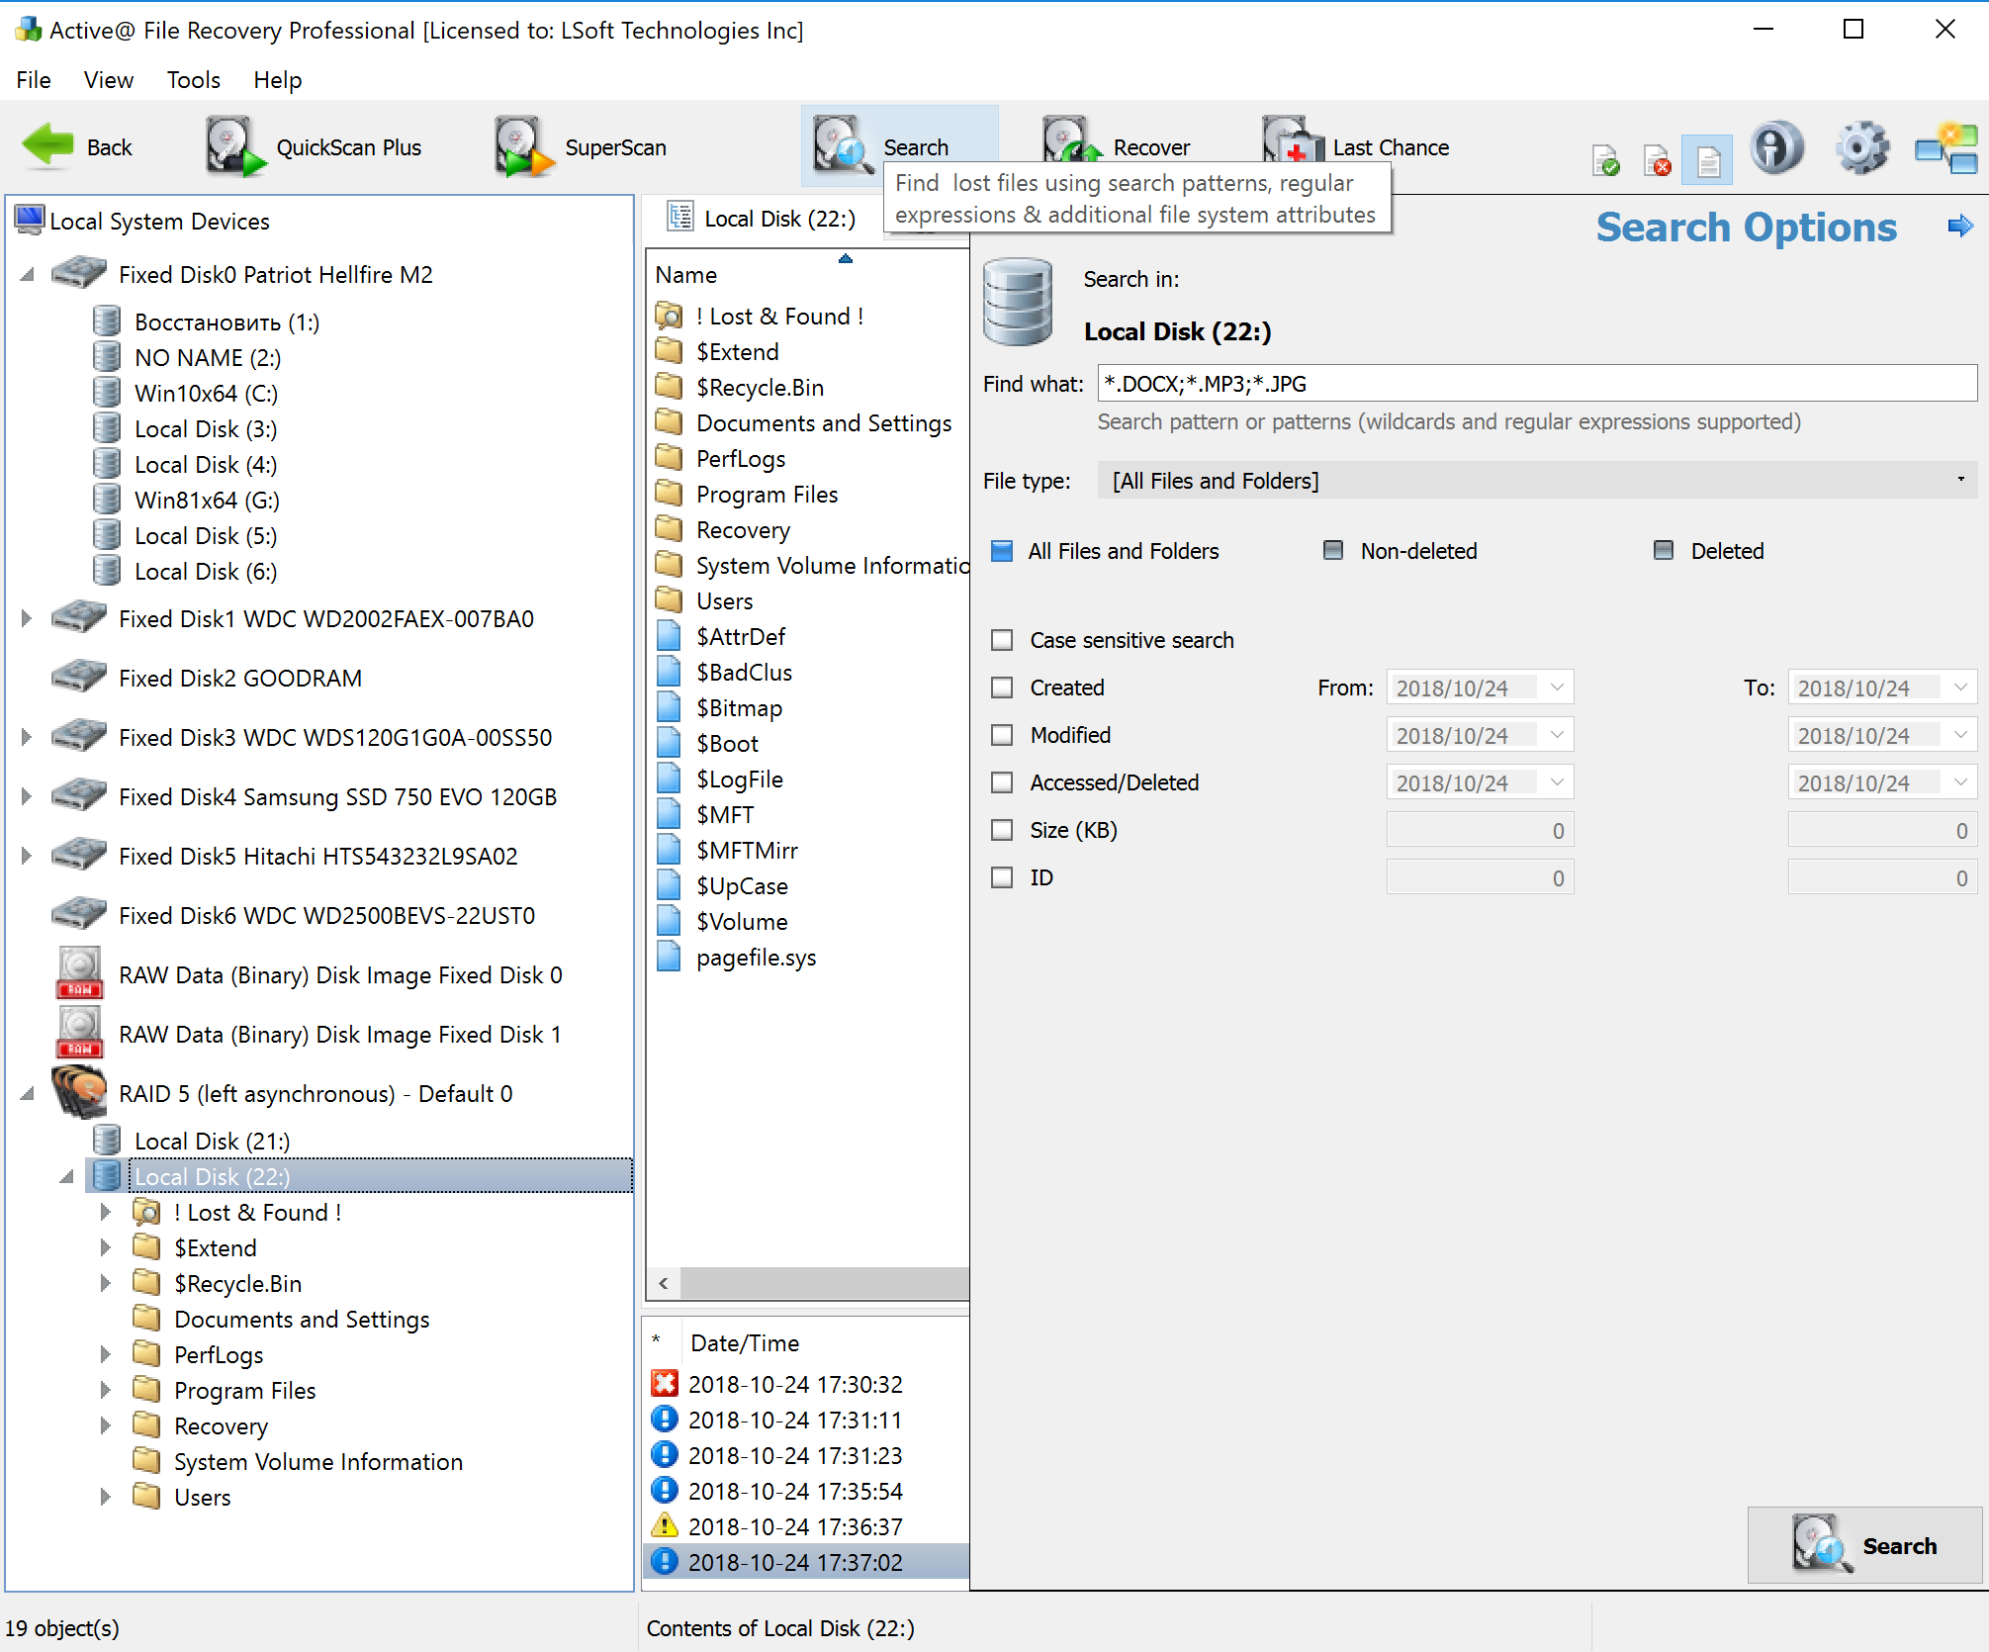Select All Files and Folders option
This screenshot has height=1652, width=1989.
1002,551
